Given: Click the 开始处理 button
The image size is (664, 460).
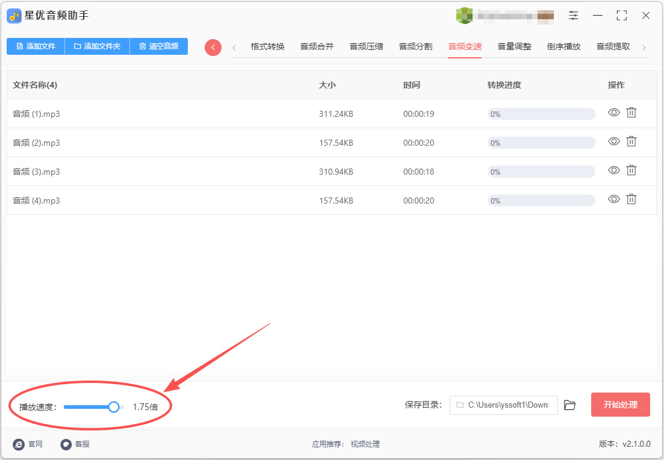Looking at the screenshot, I should [x=621, y=405].
